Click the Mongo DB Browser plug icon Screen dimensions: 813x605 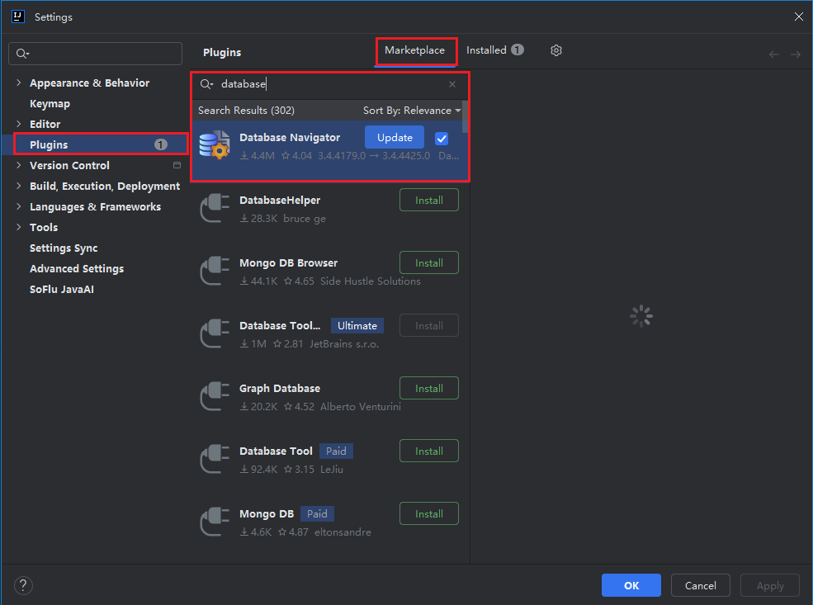coord(215,271)
